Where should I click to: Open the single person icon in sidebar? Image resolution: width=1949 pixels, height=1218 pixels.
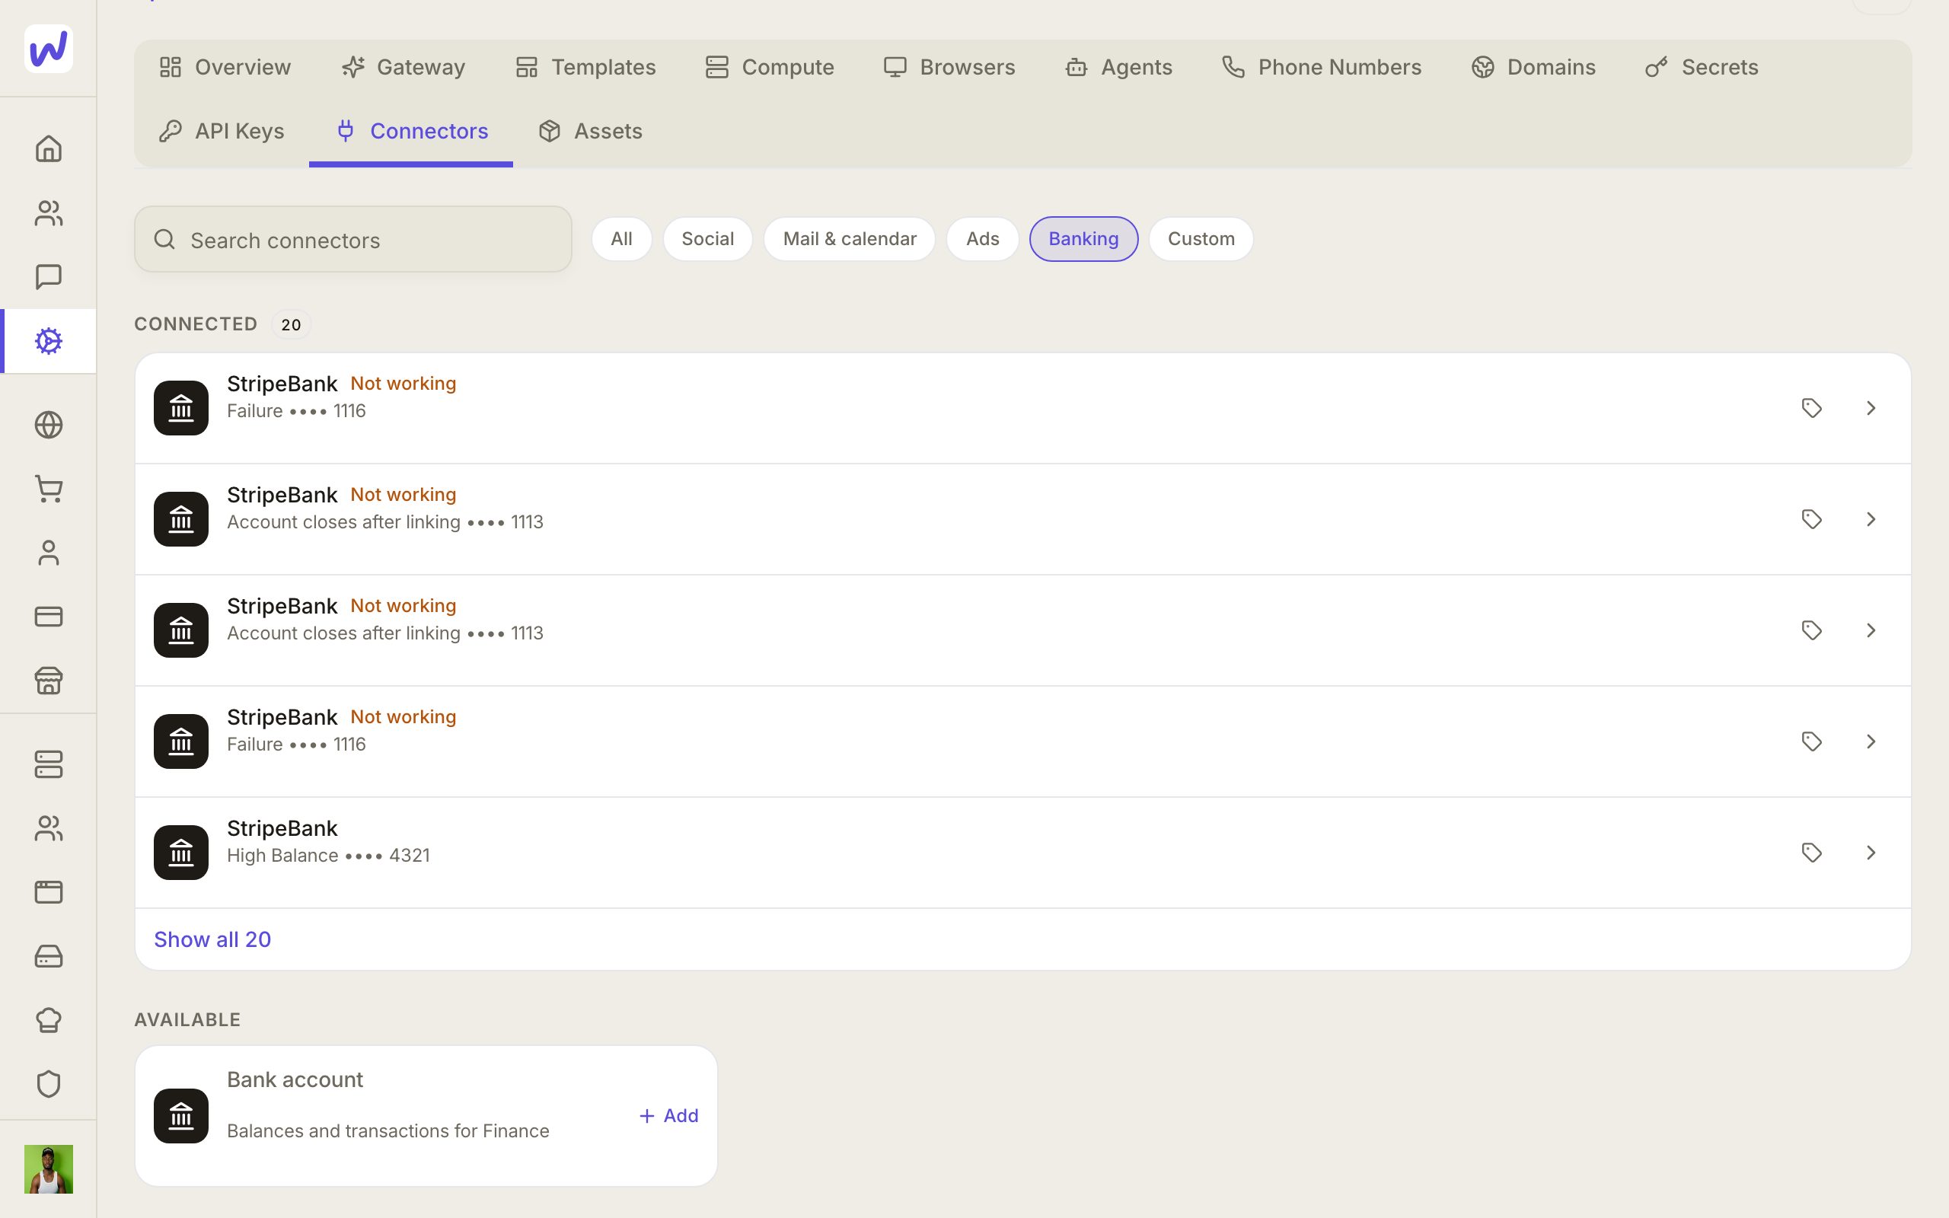point(48,553)
